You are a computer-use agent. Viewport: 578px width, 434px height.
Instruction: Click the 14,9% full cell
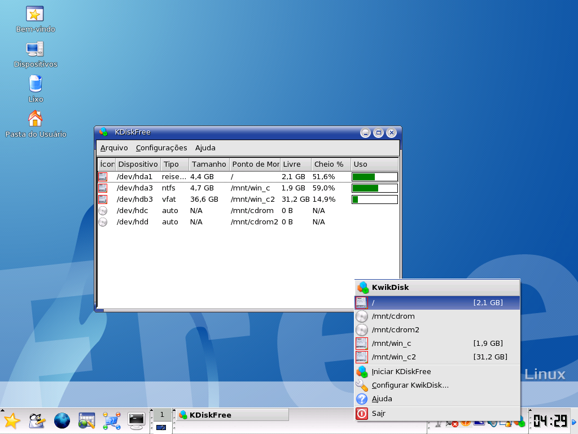click(324, 199)
